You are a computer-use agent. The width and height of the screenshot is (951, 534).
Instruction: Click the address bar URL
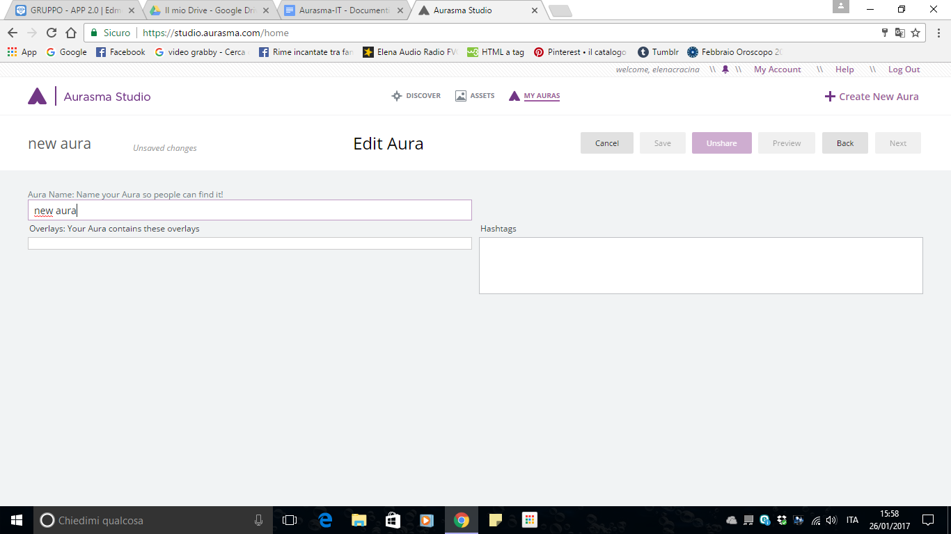coord(216,33)
